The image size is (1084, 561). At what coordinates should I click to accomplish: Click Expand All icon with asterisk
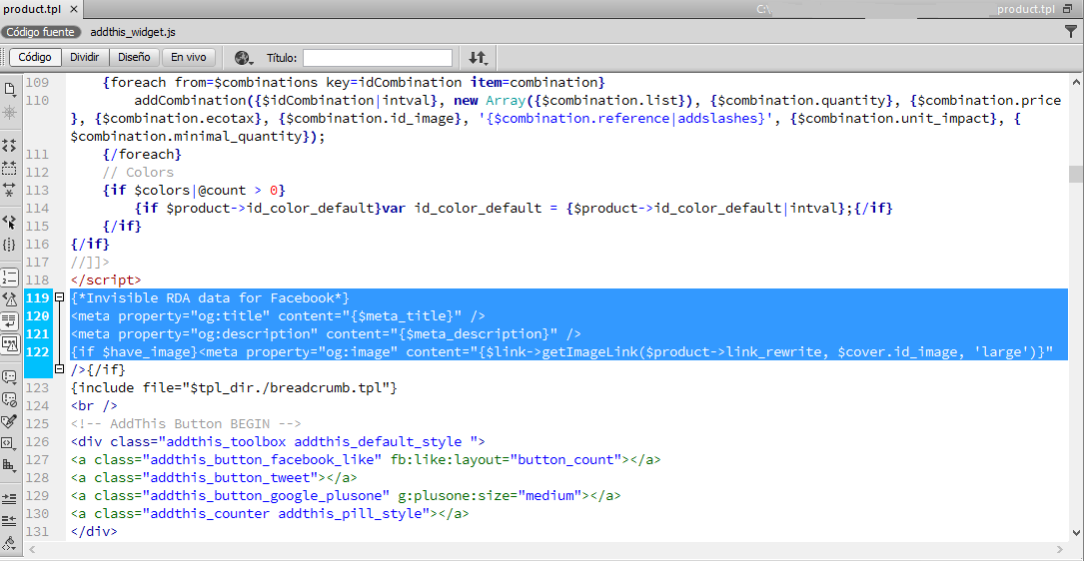pyautogui.click(x=10, y=190)
